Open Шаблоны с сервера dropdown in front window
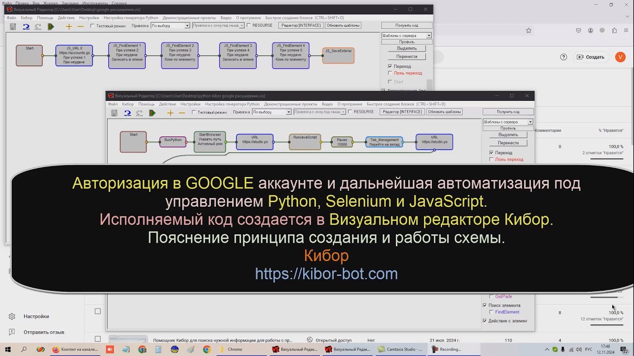Viewport: 634px width, 356px height. (508, 122)
